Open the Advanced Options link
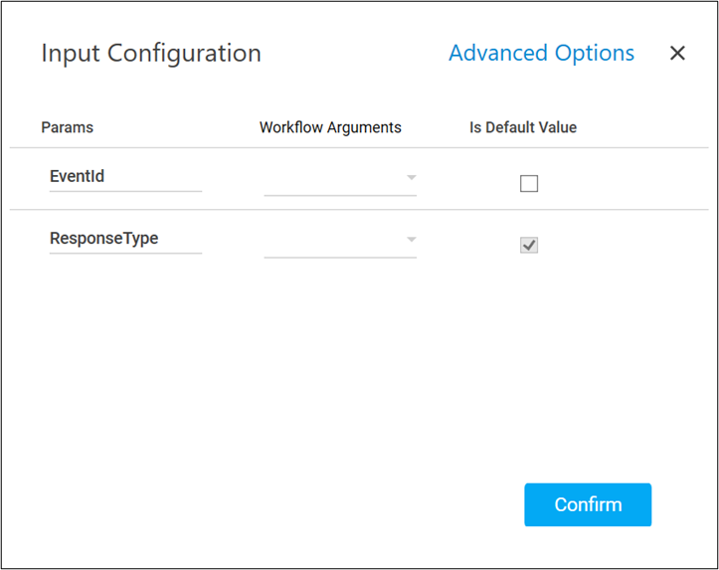The image size is (719, 570). click(541, 54)
